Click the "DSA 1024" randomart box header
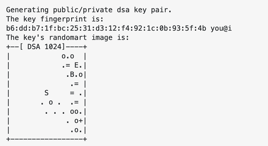 (x=45, y=46)
